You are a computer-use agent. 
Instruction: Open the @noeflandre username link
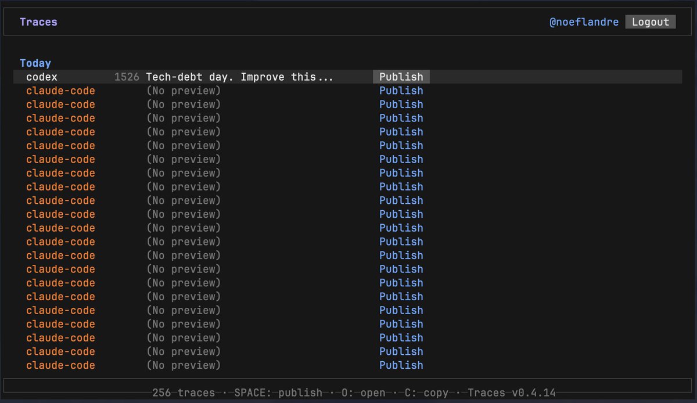coord(584,22)
